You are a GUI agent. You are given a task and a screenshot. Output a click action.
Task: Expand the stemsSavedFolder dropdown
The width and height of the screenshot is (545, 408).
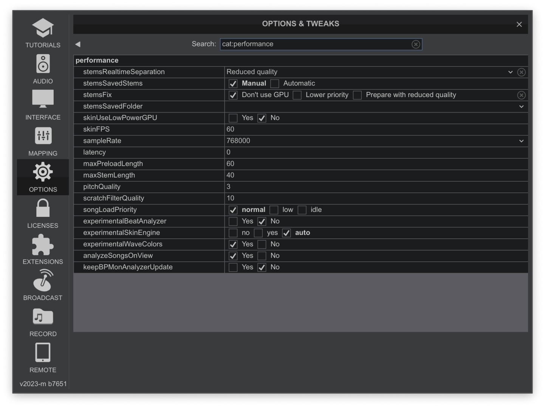(521, 107)
